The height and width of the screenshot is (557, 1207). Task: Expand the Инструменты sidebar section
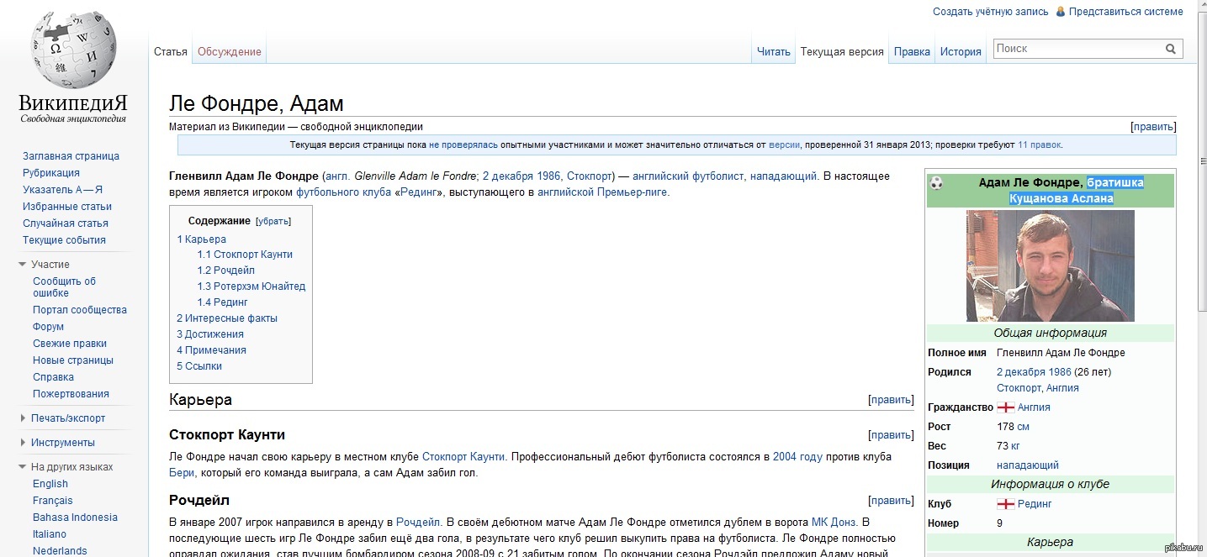click(23, 443)
